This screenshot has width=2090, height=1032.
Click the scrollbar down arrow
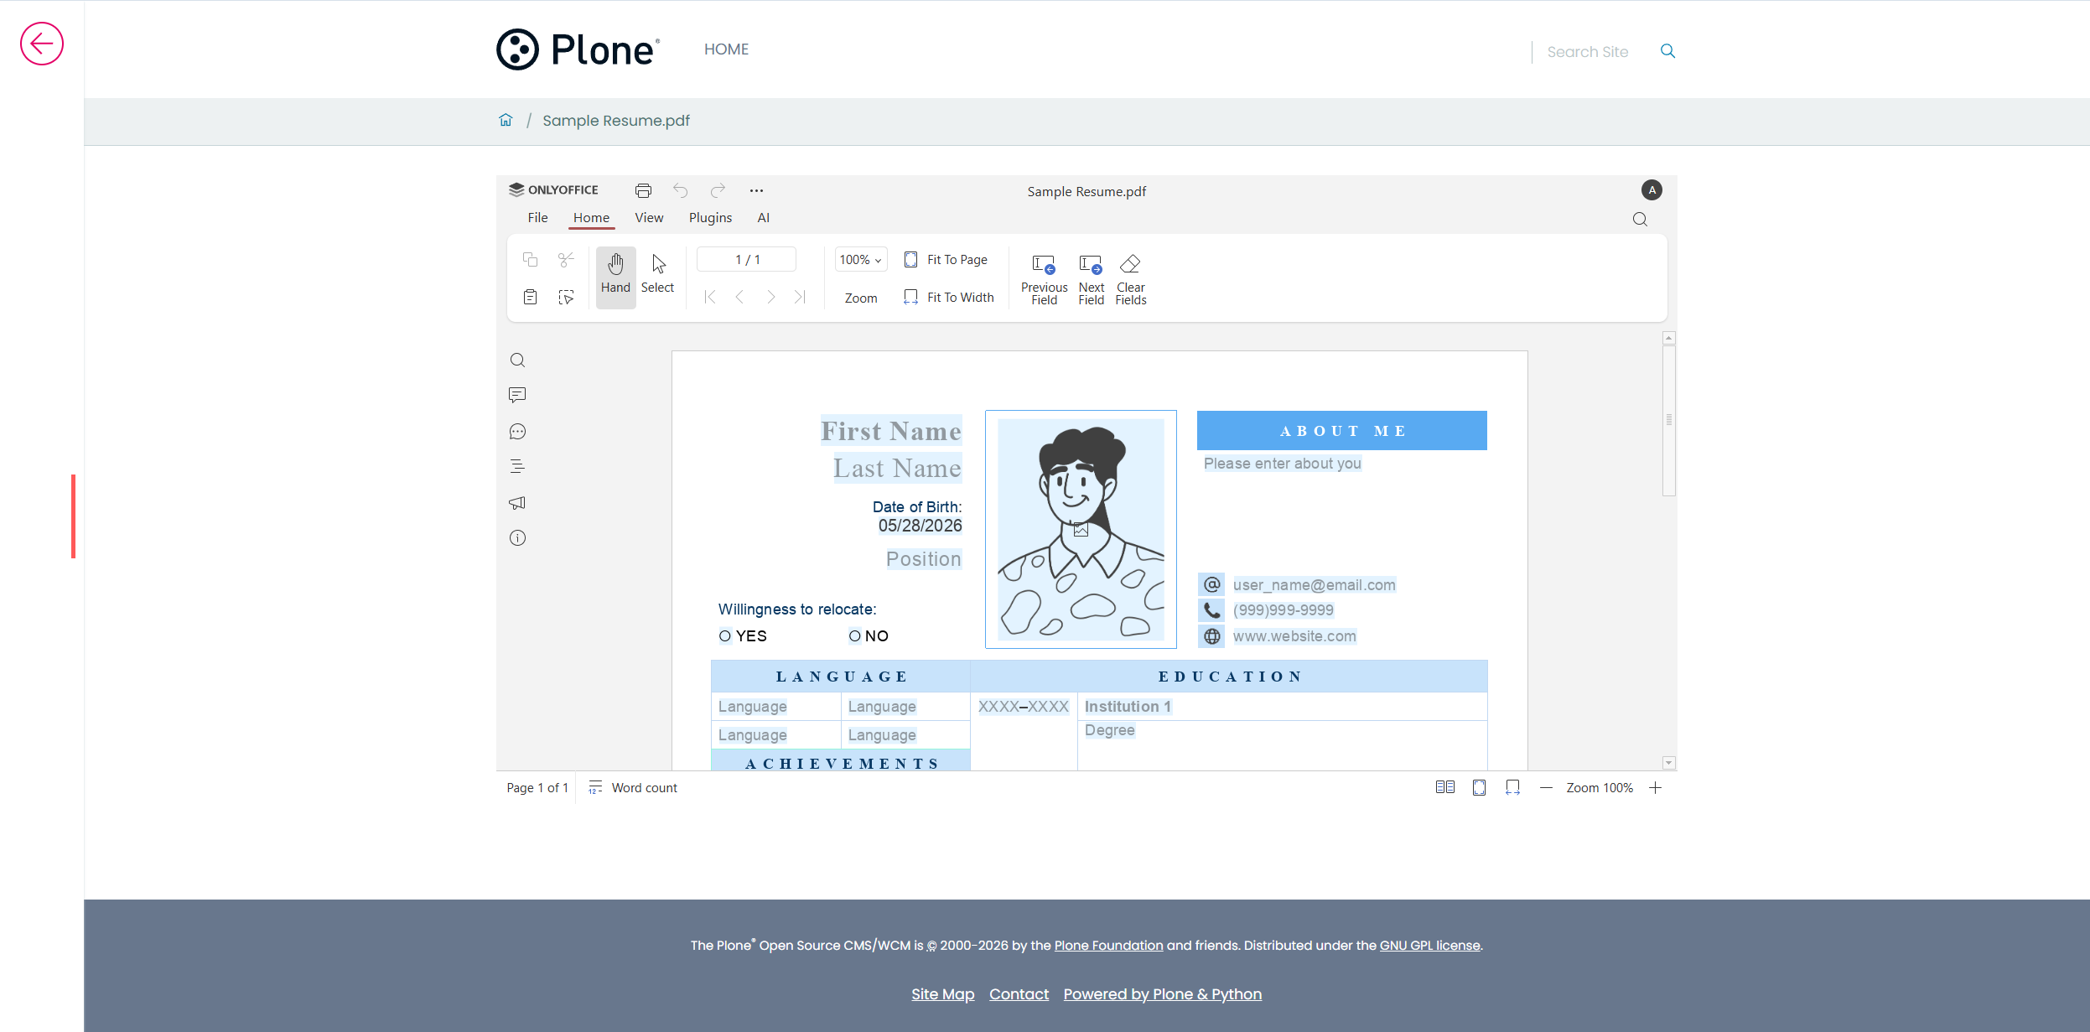click(1668, 763)
